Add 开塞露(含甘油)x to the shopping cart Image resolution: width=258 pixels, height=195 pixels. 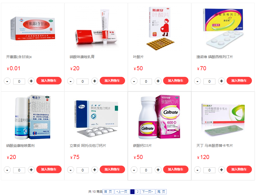[x=49, y=81]
